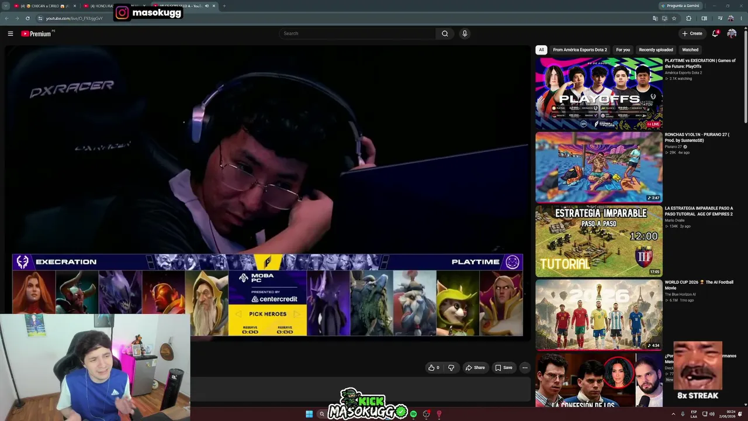Click the YouTube search input field
748x421 pixels.
tap(357, 33)
